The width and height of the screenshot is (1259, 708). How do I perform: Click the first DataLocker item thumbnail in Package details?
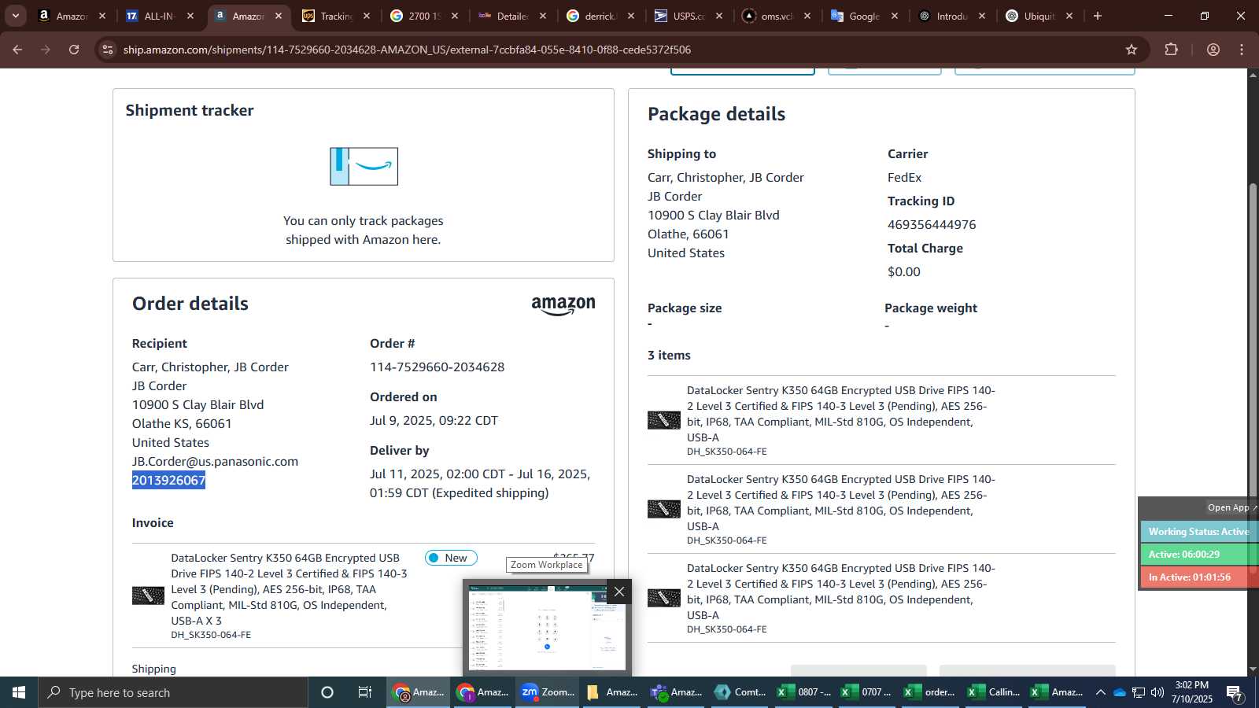664,420
